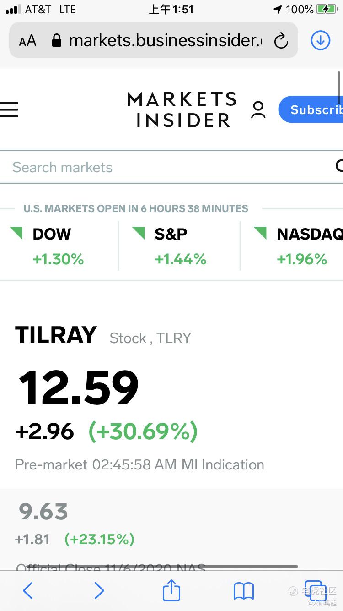The width and height of the screenshot is (343, 611).
Task: Tap the aA reader text size button
Action: (27, 41)
